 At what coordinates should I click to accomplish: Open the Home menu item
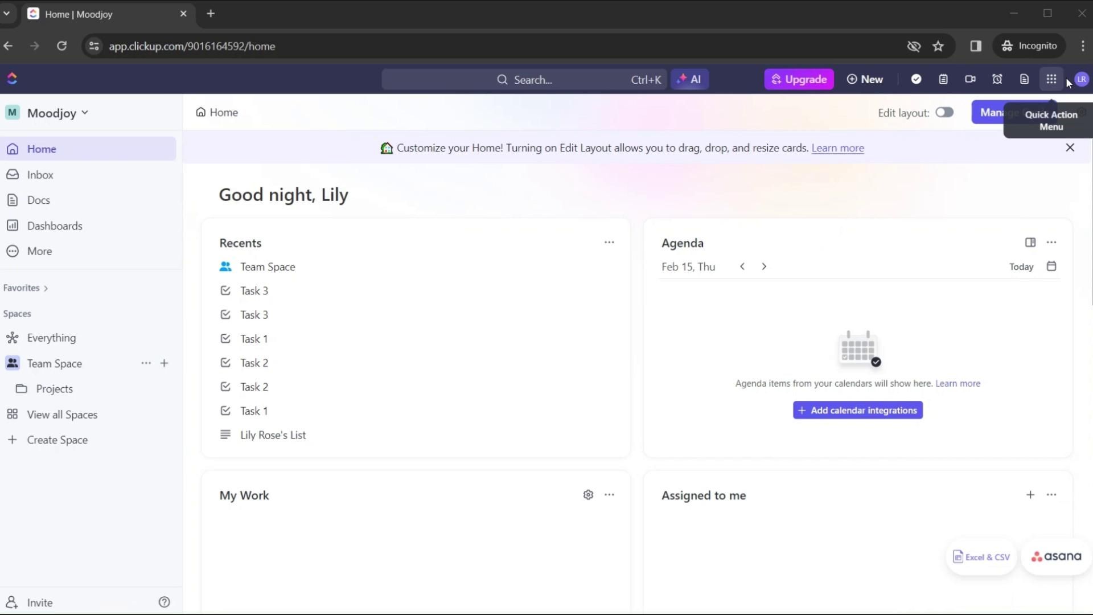(x=40, y=149)
